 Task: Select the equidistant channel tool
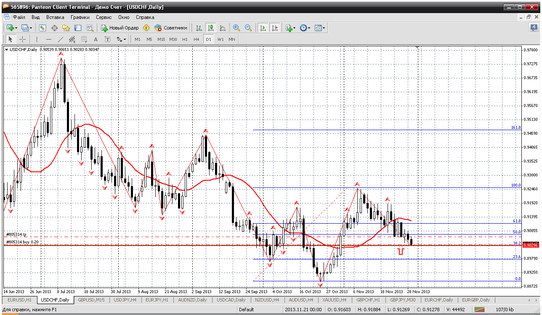[x=72, y=39]
